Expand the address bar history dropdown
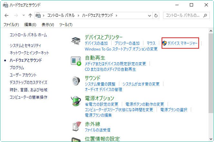214x142 pixels. pos(150,16)
